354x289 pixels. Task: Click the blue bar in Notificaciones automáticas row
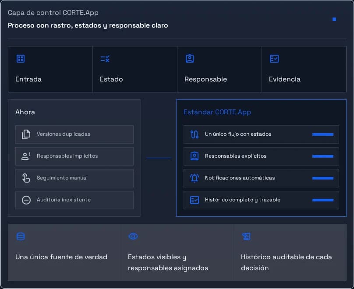click(323, 178)
